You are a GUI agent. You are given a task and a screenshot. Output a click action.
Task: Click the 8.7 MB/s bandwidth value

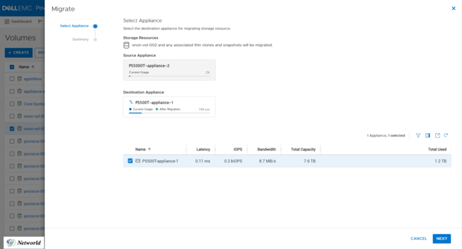coord(267,161)
